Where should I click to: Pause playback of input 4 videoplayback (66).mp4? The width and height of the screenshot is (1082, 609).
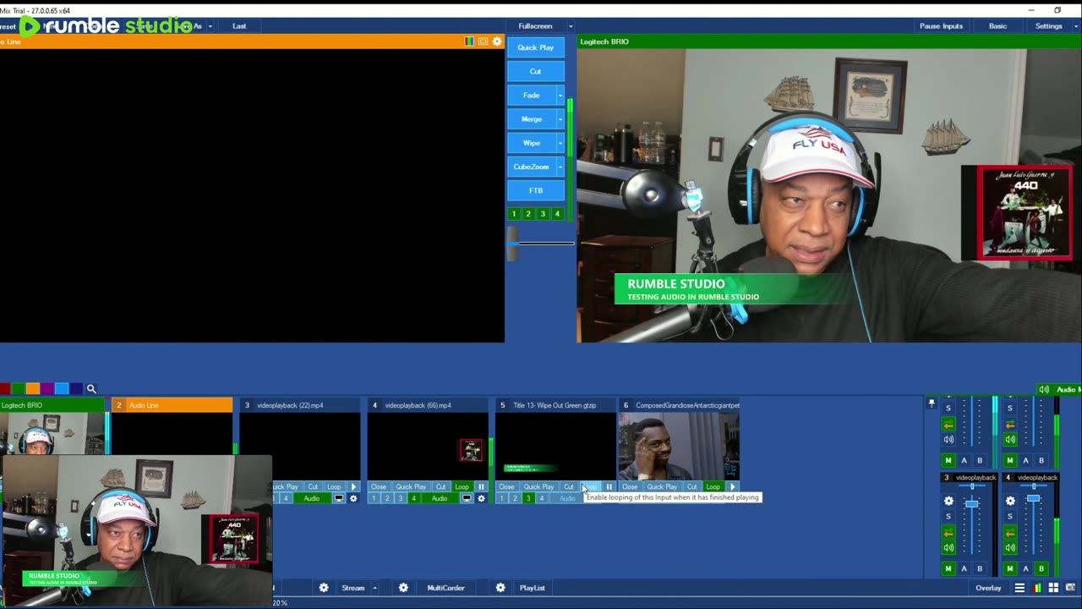(x=481, y=486)
